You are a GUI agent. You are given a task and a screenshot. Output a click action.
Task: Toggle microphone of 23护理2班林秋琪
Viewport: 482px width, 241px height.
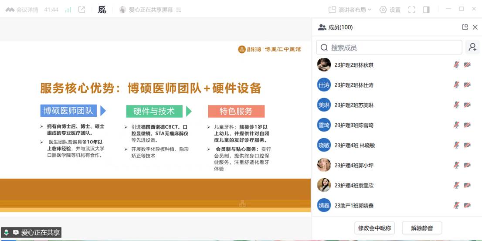(456, 65)
